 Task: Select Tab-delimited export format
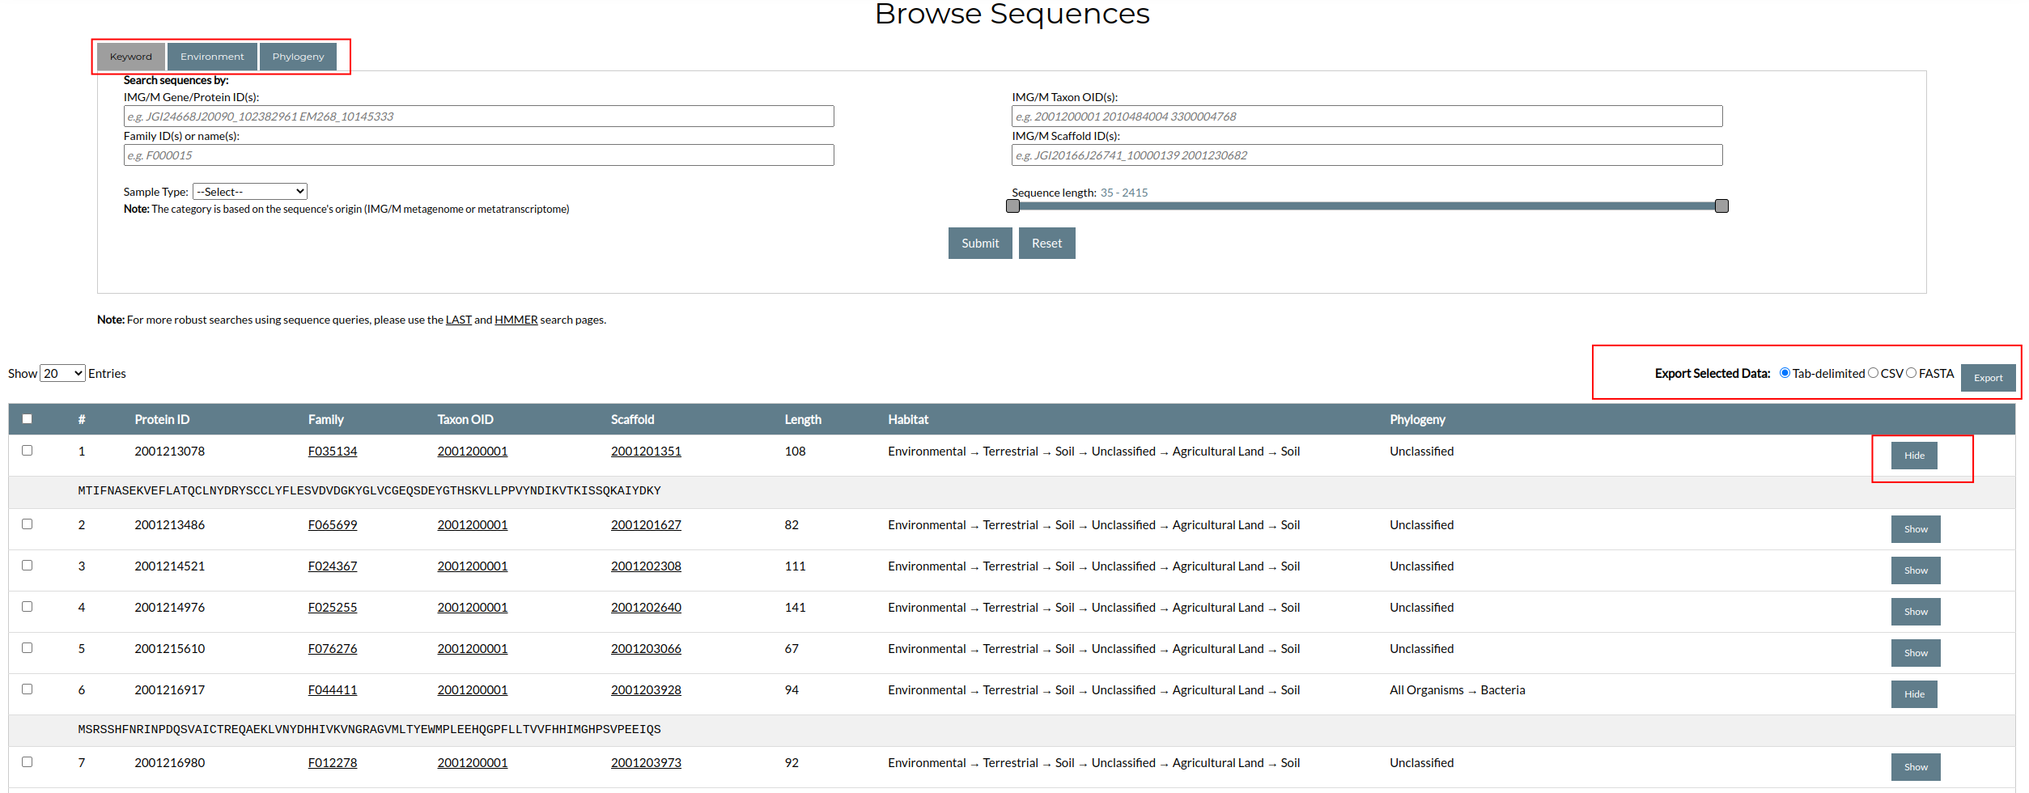(x=1785, y=373)
